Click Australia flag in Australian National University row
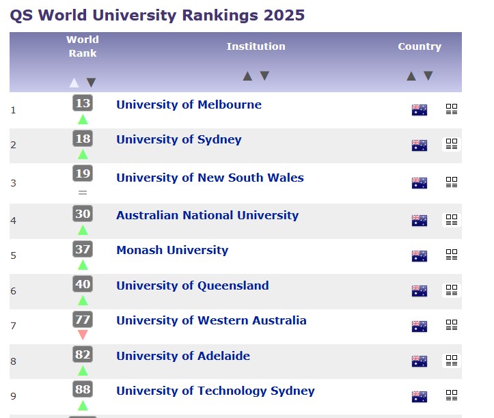The image size is (494, 418). point(420,220)
